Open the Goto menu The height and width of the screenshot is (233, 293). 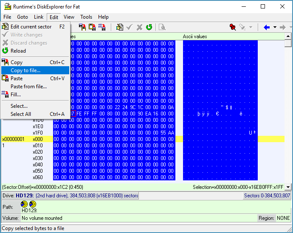point(23,17)
